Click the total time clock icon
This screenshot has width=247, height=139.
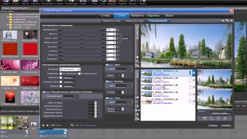click(x=72, y=125)
